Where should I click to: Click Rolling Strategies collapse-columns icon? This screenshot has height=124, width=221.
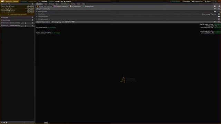pyautogui.click(x=219, y=19)
